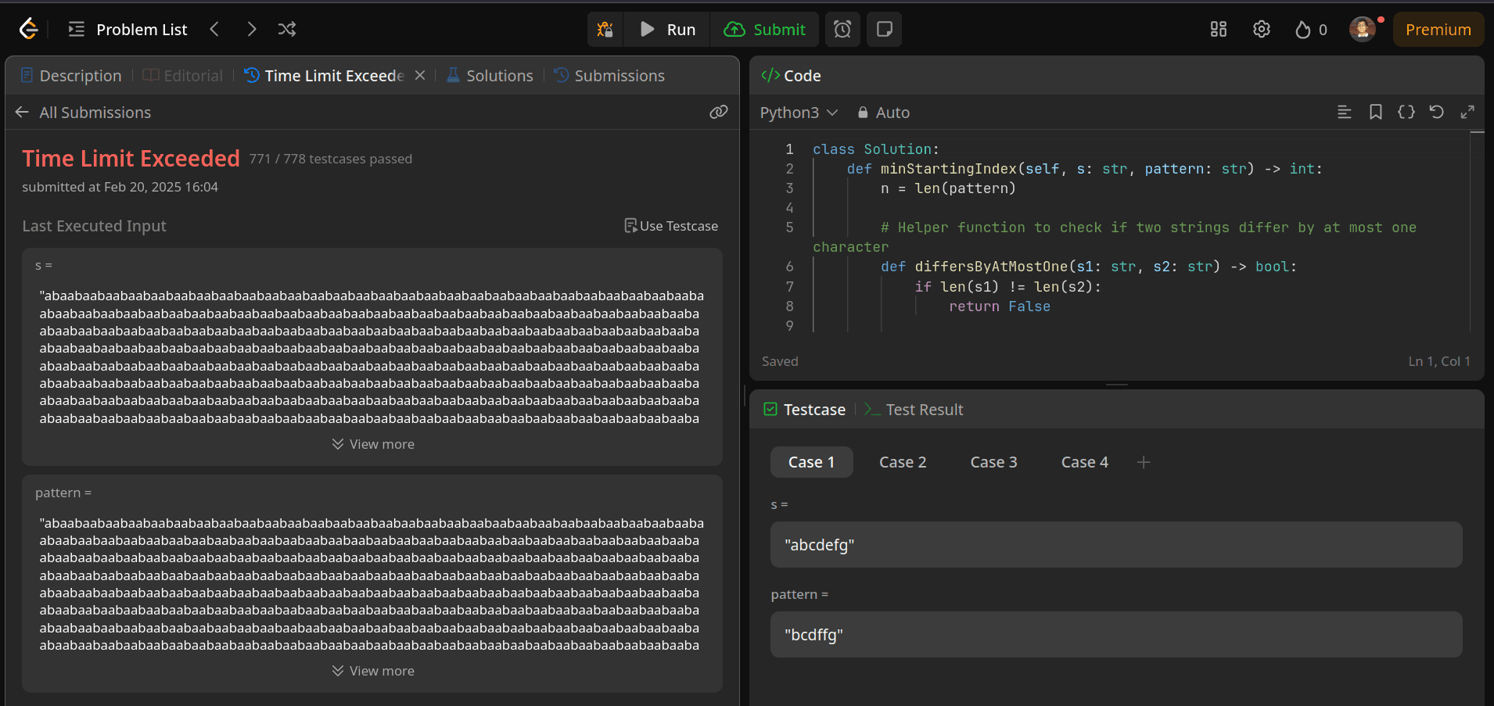Open the user profile avatar
1494x706 pixels.
tap(1363, 29)
